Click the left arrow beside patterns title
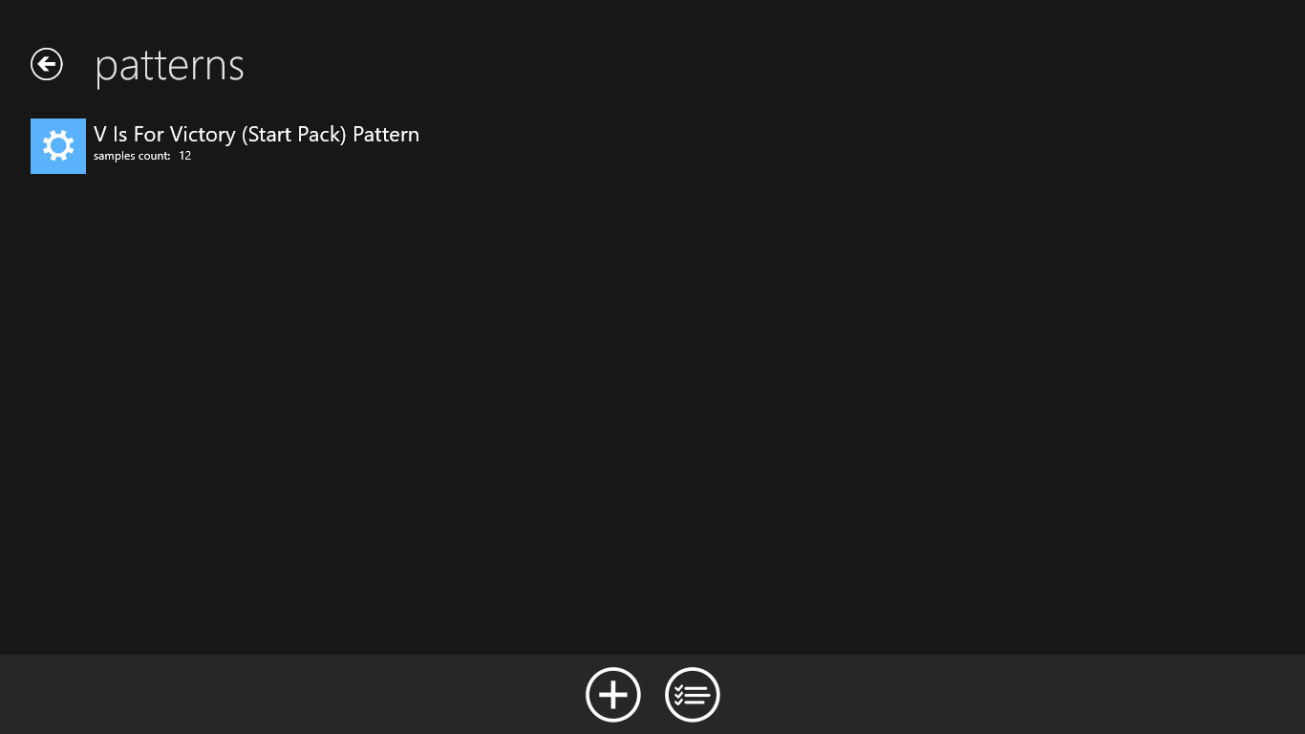This screenshot has height=734, width=1305. tap(46, 64)
